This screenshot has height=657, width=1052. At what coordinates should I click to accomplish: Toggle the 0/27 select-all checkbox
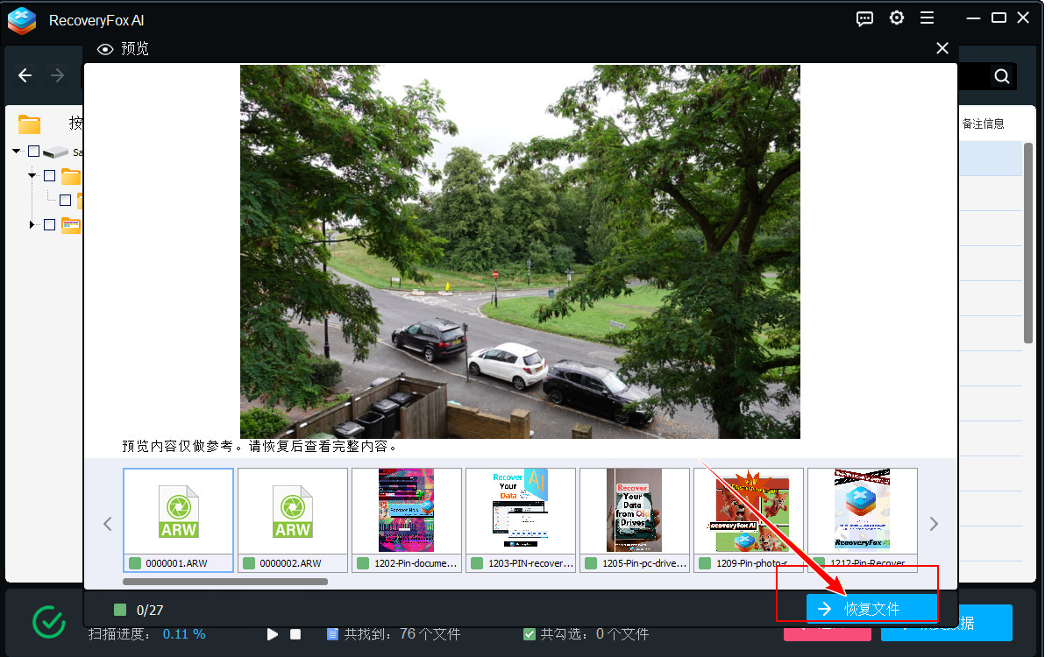(120, 610)
